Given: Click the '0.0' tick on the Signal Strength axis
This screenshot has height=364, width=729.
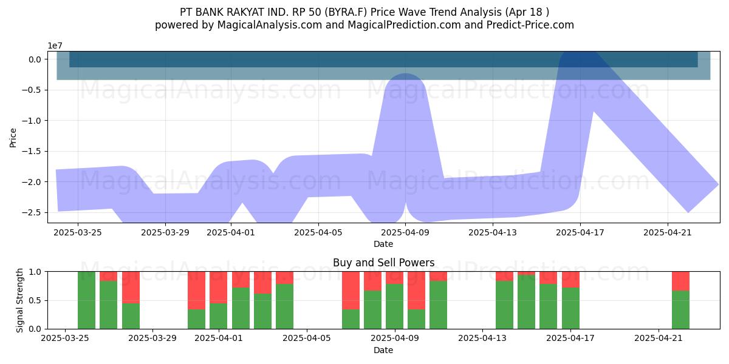Looking at the screenshot, I should tap(35, 329).
